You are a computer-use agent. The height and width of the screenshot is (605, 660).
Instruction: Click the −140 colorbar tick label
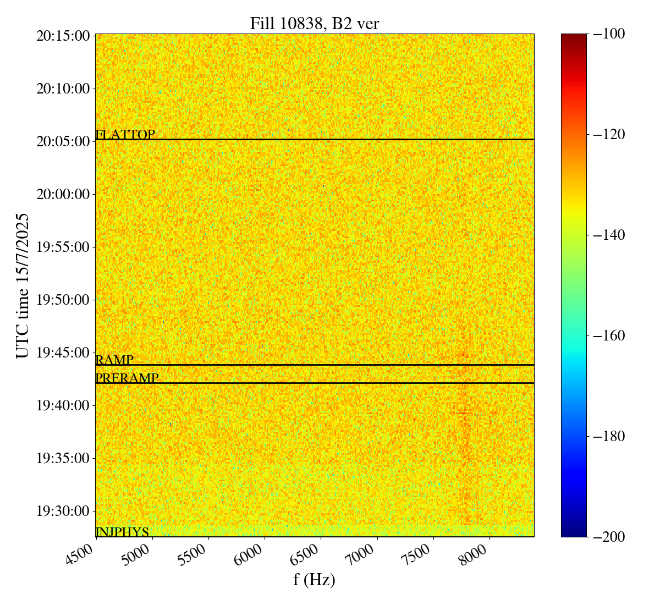point(609,235)
